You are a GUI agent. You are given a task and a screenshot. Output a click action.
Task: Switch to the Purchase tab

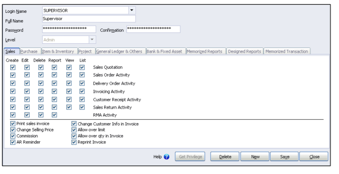[x=29, y=51]
